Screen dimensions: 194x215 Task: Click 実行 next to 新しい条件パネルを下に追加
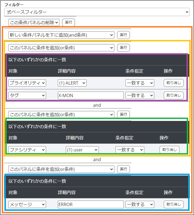tap(123, 35)
